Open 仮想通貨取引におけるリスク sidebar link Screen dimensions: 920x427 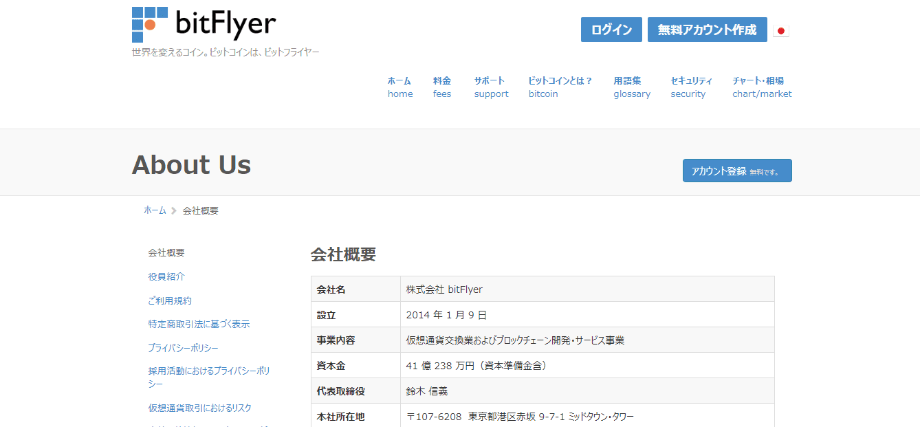tap(199, 408)
